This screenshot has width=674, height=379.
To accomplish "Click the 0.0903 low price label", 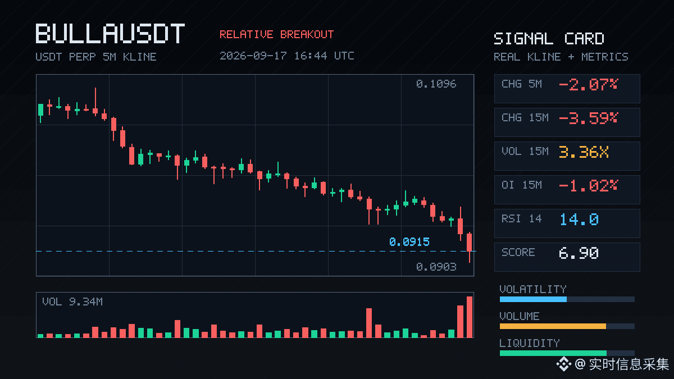I will (436, 267).
